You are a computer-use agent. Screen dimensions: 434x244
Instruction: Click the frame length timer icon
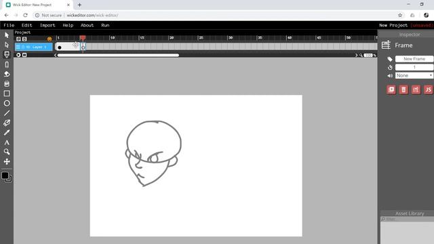click(x=390, y=67)
